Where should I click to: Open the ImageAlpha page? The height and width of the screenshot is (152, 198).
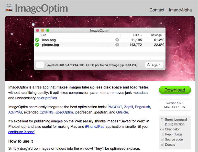point(180,10)
